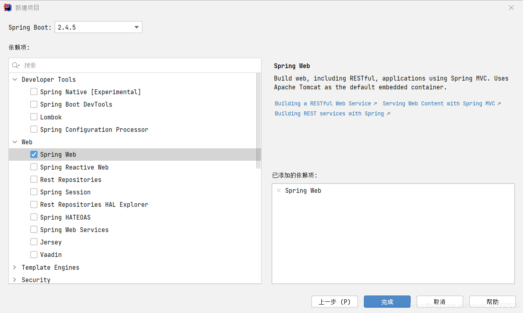The width and height of the screenshot is (523, 313).
Task: Click the 已添加的依赖项 label
Action: tap(295, 175)
